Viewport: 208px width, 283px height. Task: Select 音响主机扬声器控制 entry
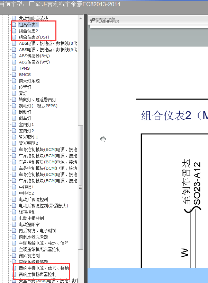[37, 275]
